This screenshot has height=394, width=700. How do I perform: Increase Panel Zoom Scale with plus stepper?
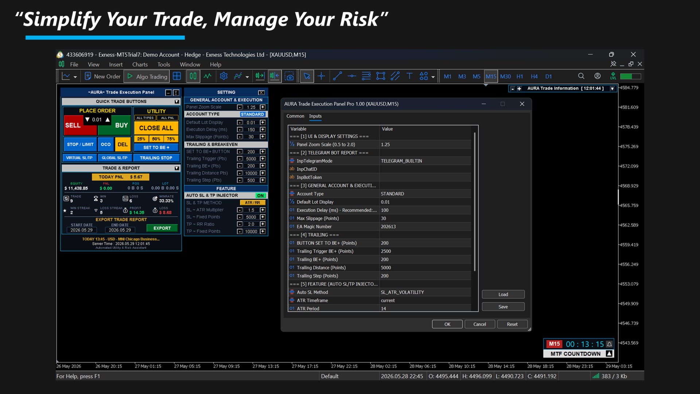pyautogui.click(x=262, y=107)
